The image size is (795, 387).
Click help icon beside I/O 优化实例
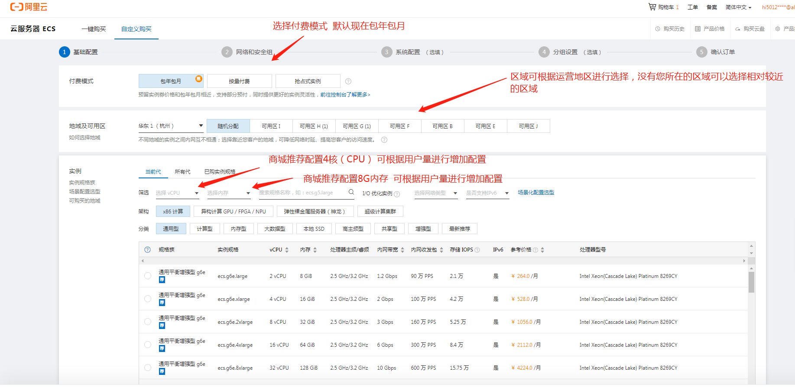(x=397, y=194)
